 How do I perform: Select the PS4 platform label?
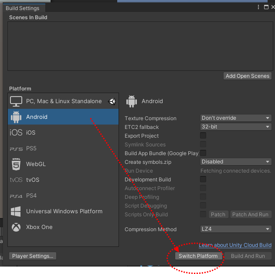pos(31,196)
